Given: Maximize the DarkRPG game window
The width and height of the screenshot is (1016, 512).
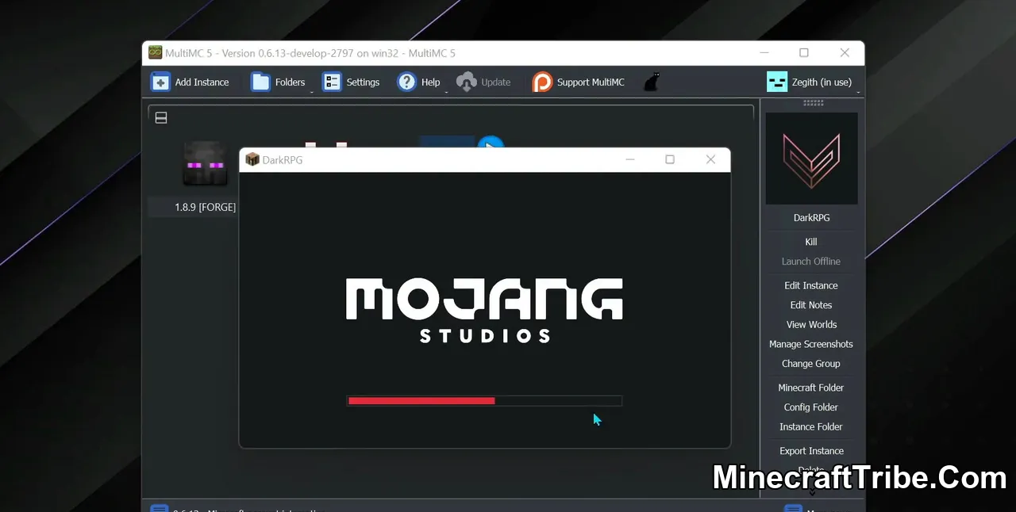Looking at the screenshot, I should 670,159.
